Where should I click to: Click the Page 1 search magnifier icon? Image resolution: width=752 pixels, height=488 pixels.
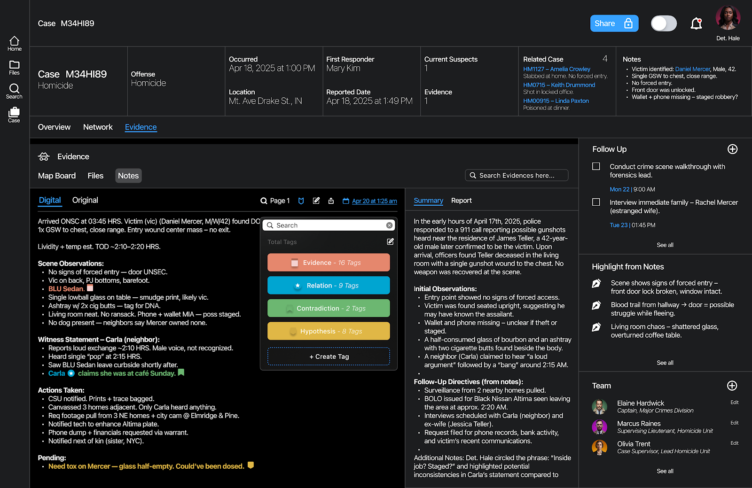(x=264, y=201)
